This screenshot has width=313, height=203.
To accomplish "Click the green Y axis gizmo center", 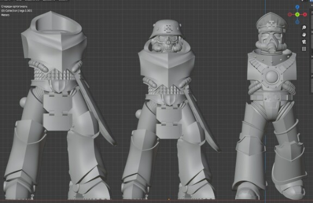I will 297,14.
